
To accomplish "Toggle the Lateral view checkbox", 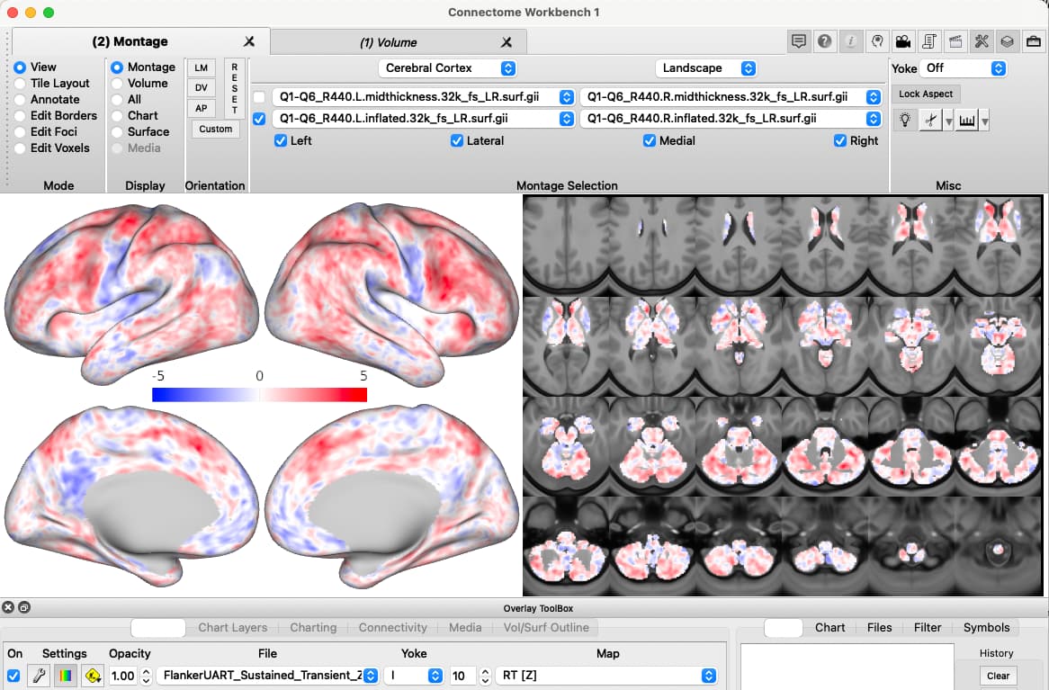I will (x=457, y=140).
